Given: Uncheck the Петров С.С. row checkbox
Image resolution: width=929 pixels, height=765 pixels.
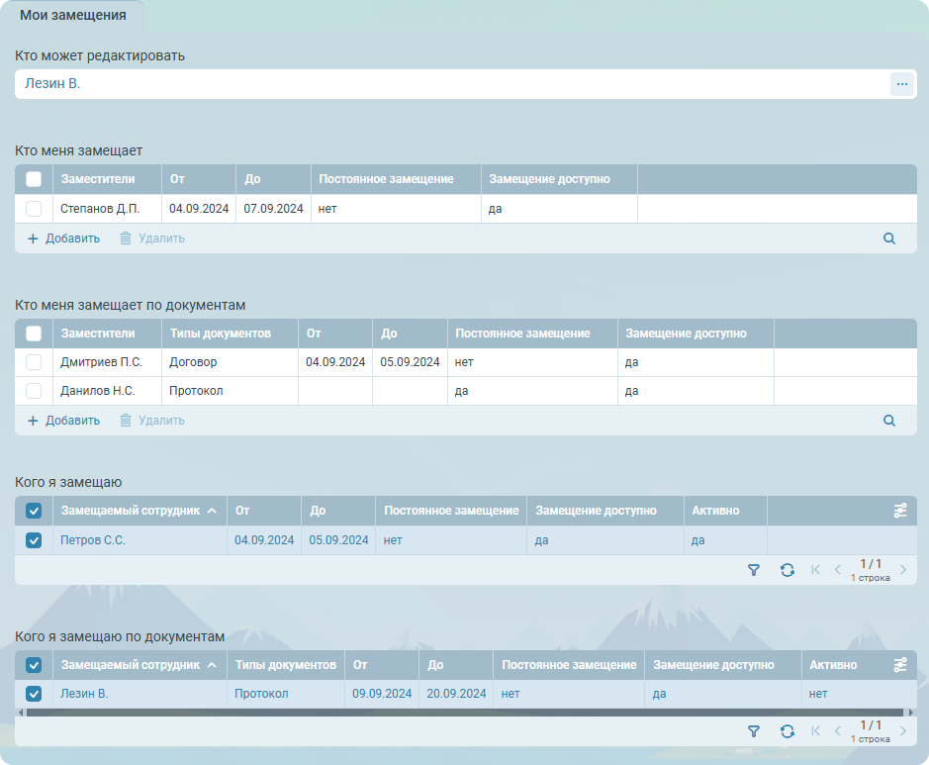Looking at the screenshot, I should [x=34, y=540].
